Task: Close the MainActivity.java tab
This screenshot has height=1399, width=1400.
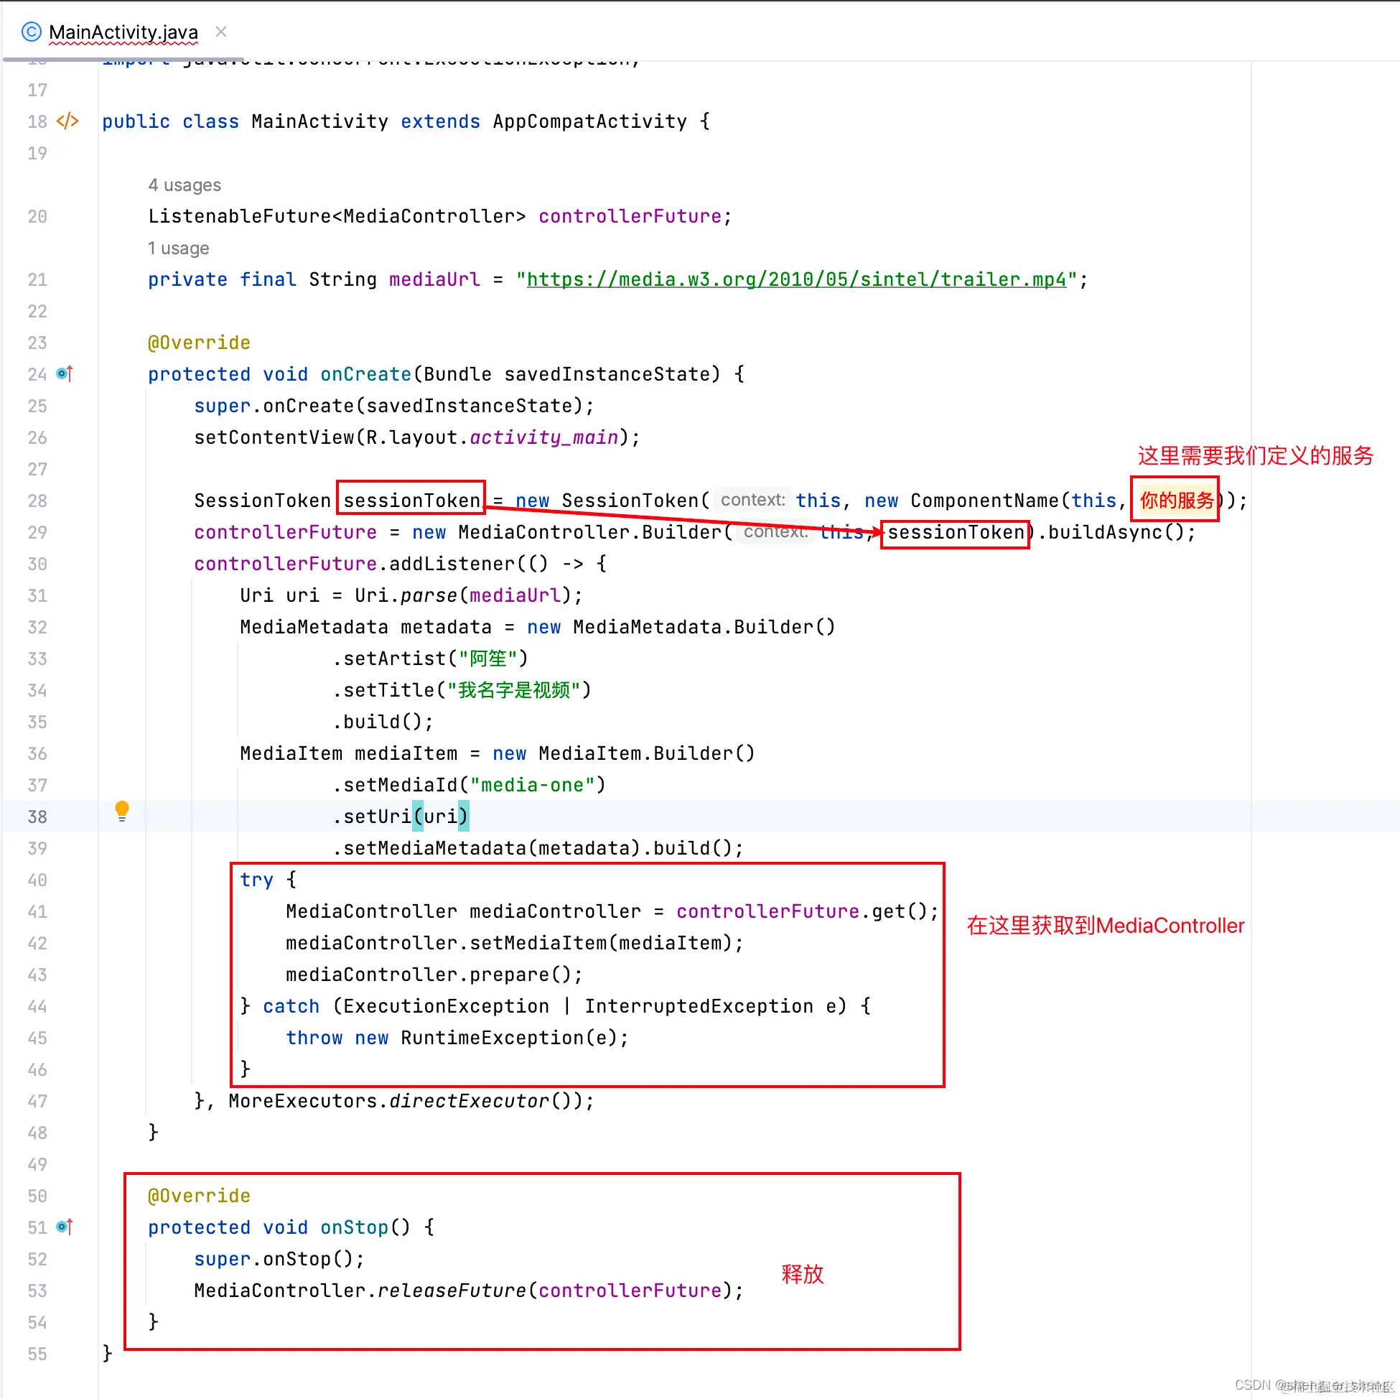Action: click(221, 32)
